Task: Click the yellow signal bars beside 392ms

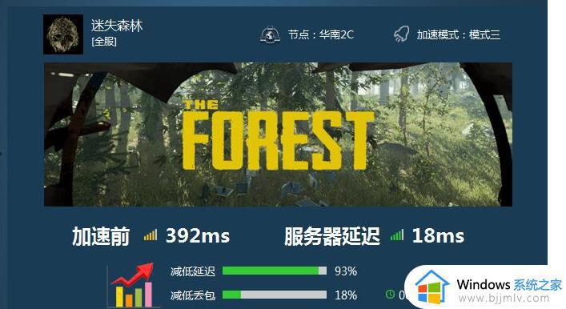Action: tap(151, 235)
